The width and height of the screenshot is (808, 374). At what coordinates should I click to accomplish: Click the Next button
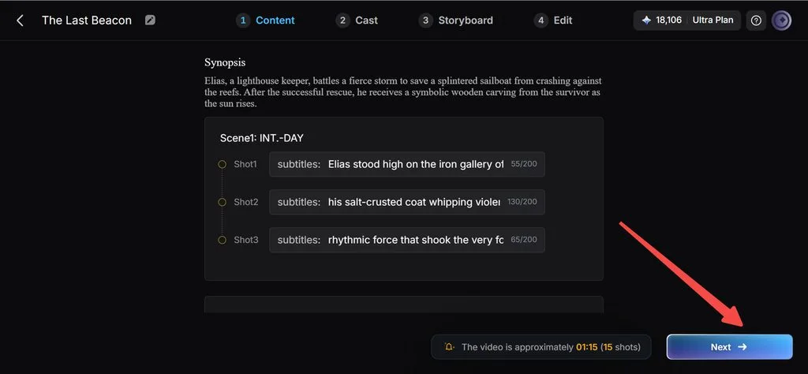pos(729,346)
